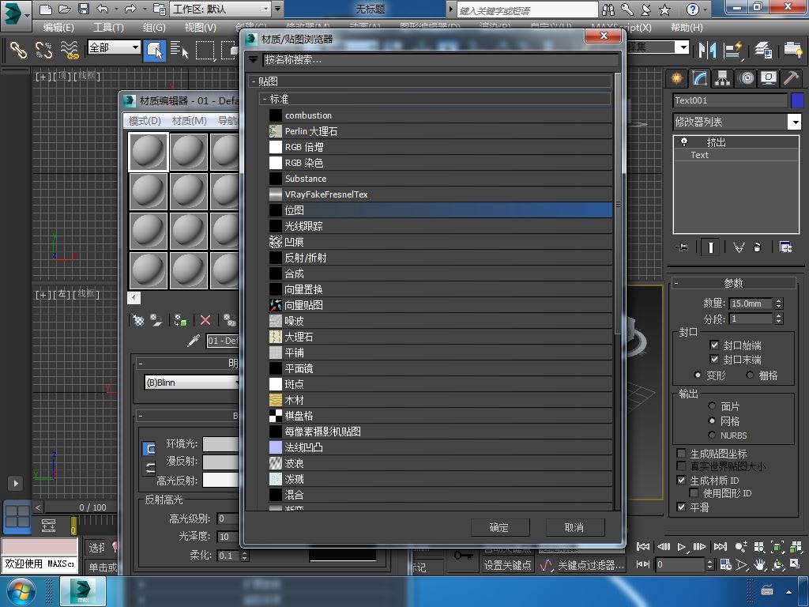The width and height of the screenshot is (809, 607).
Task: Toggle the 封口始端 checkbox
Action: coord(714,345)
